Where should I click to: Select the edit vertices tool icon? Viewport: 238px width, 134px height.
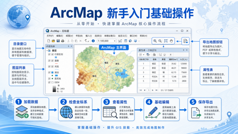pyautogui.click(x=120, y=41)
